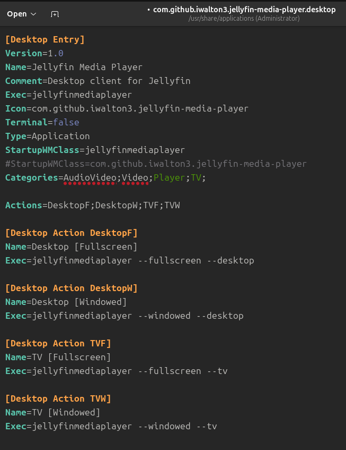Viewport: 346px width, 450px height.
Task: Click the Icon= line text
Action: coord(127,108)
